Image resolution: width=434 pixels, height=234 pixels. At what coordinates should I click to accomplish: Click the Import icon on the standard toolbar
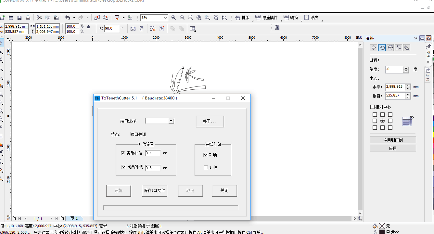tap(96, 18)
